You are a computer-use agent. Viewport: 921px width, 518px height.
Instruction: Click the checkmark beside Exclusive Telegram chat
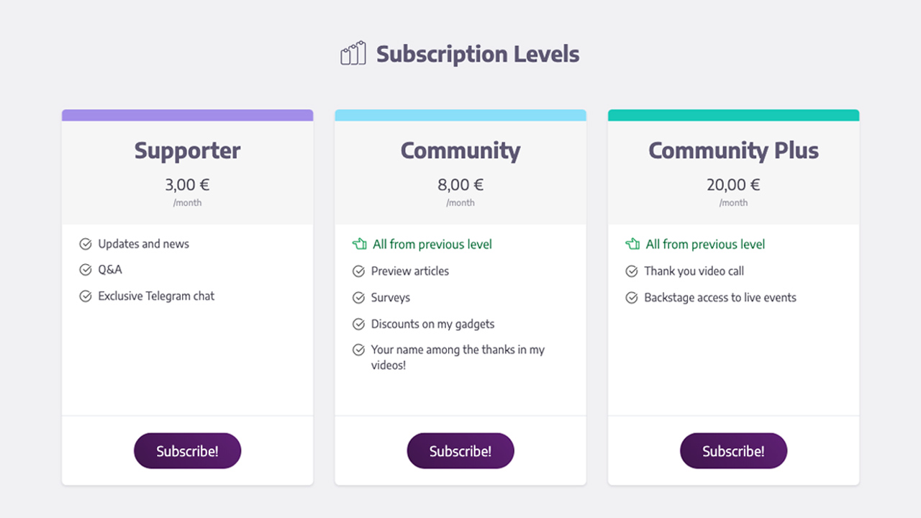86,296
